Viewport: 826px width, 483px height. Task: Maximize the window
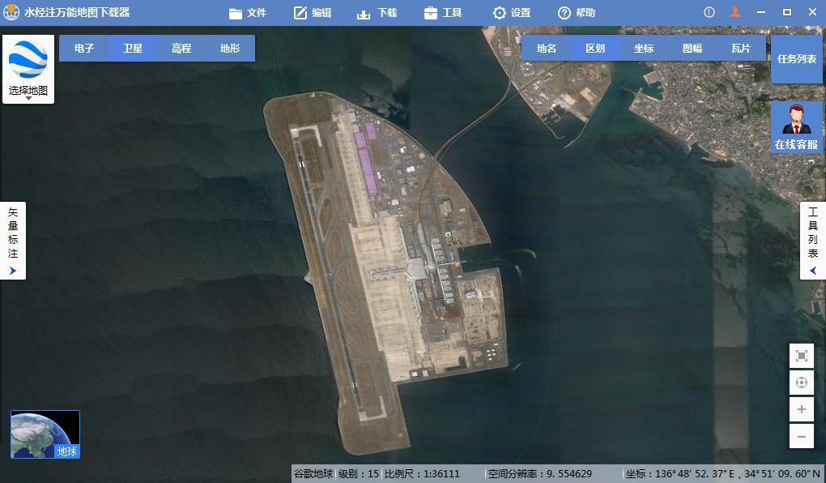coord(787,12)
